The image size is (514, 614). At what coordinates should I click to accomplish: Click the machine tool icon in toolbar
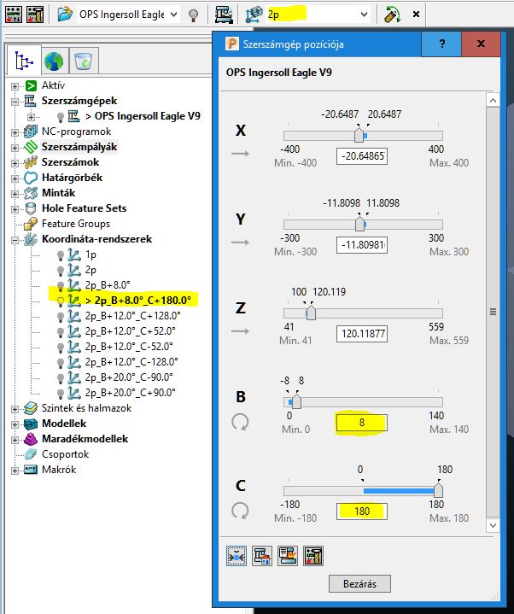point(225,15)
